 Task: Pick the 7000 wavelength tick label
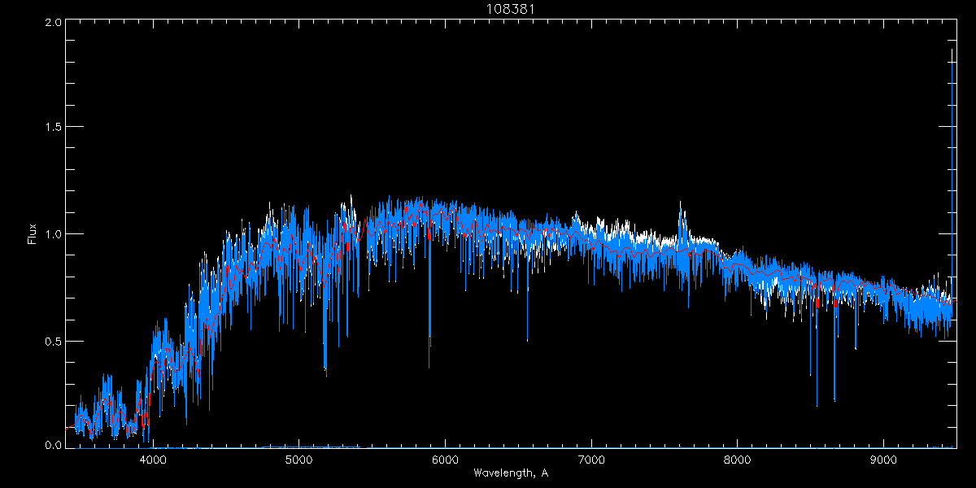pyautogui.click(x=591, y=460)
